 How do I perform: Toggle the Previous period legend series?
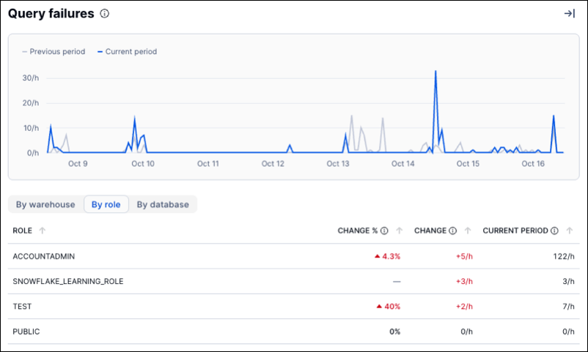56,52
